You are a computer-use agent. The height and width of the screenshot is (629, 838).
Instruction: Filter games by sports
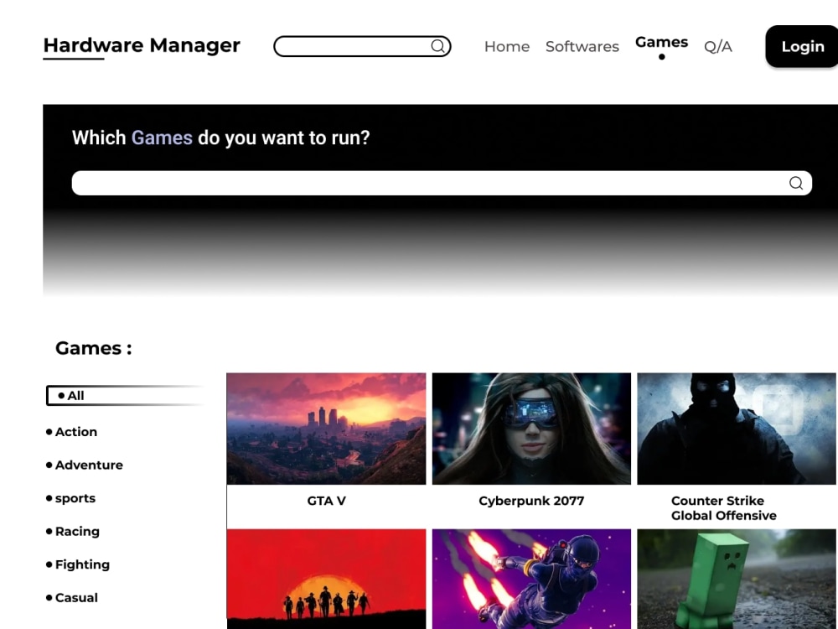pyautogui.click(x=70, y=498)
